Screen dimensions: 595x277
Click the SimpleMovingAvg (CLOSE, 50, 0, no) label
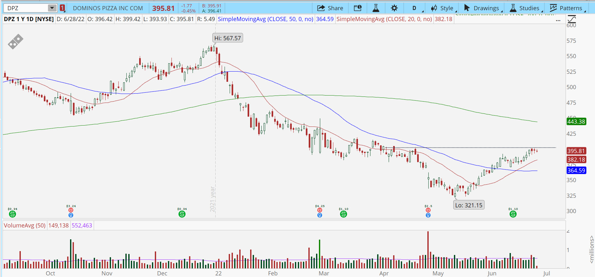[x=266, y=19]
